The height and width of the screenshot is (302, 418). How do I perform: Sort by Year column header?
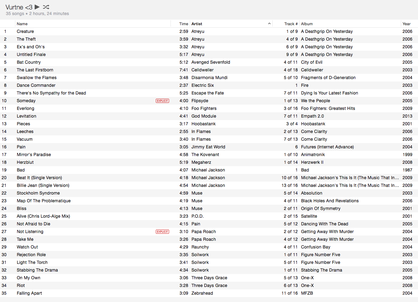(406, 24)
